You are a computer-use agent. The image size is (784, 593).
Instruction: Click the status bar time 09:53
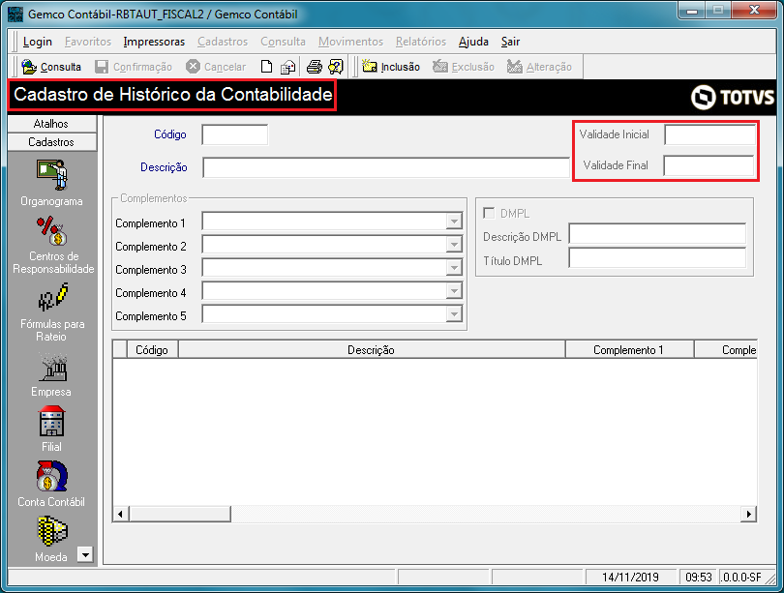pos(698,577)
